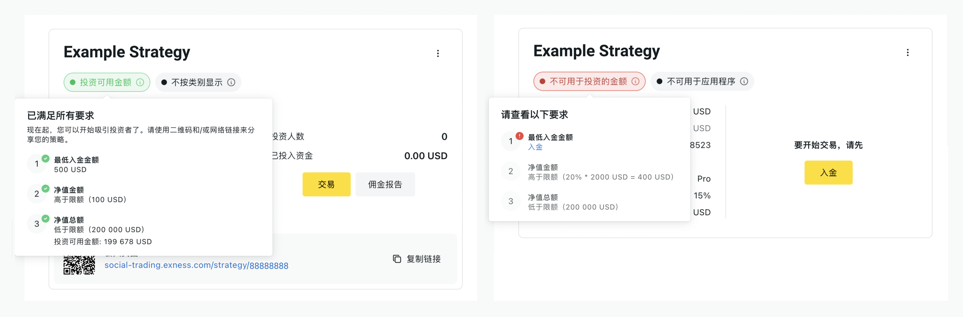Click the 不可用于应用程序 status badge
Screen dimensions: 963x317
(x=702, y=81)
